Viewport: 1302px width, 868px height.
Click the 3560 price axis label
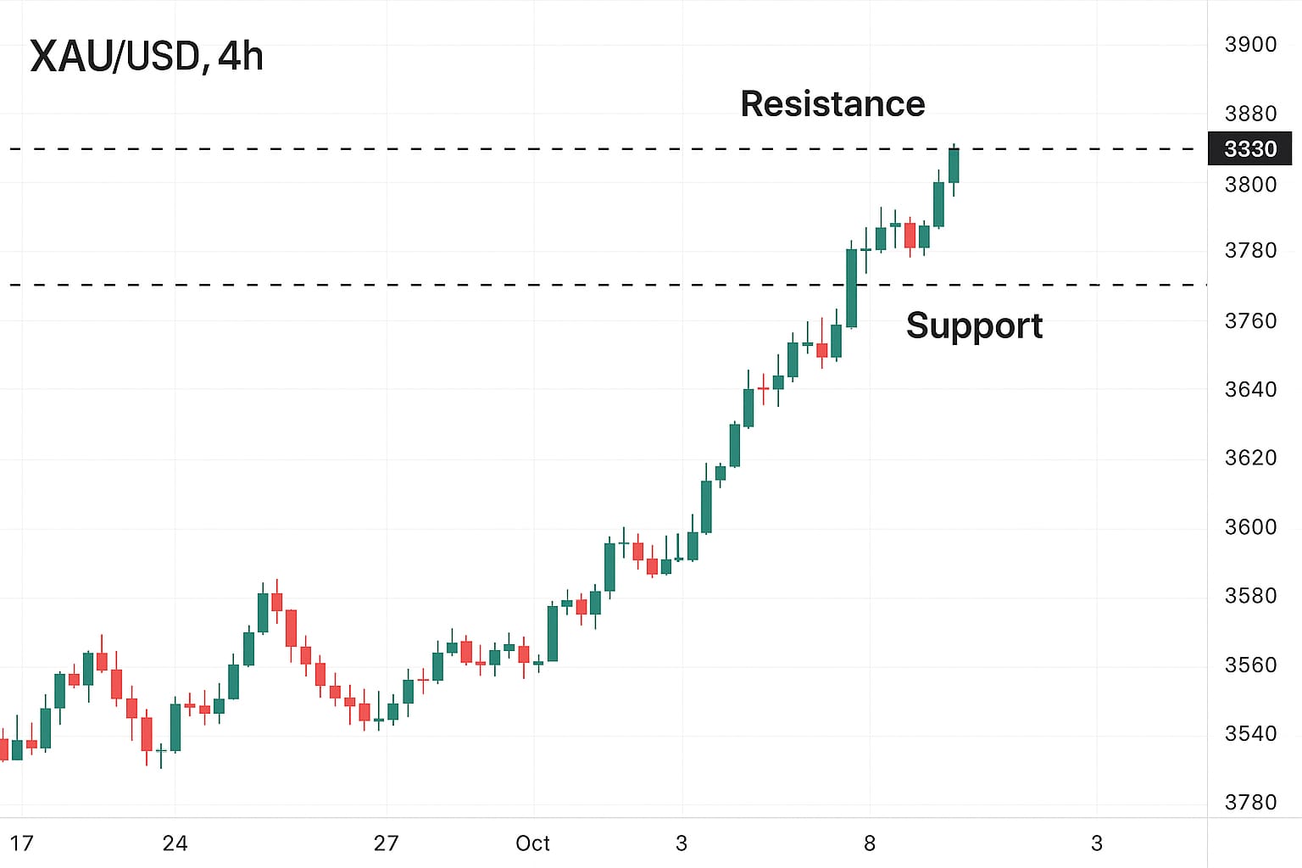(1250, 665)
